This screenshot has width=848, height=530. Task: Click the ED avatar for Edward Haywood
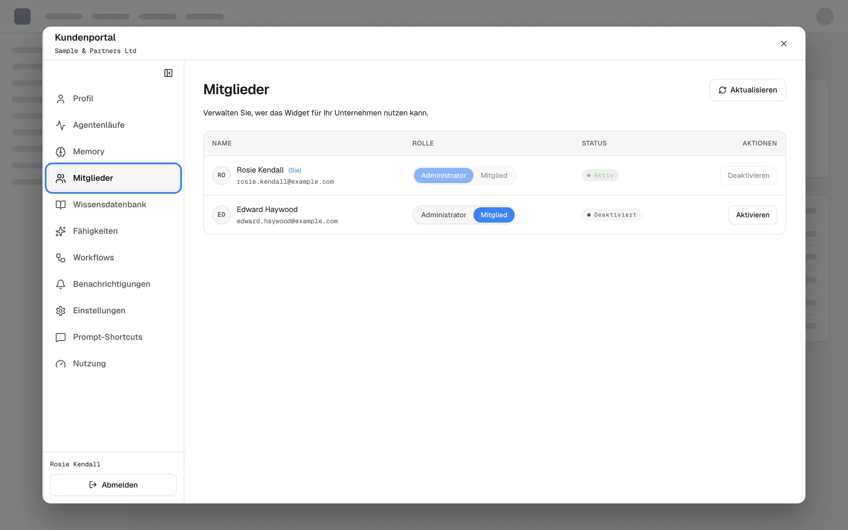pyautogui.click(x=221, y=215)
